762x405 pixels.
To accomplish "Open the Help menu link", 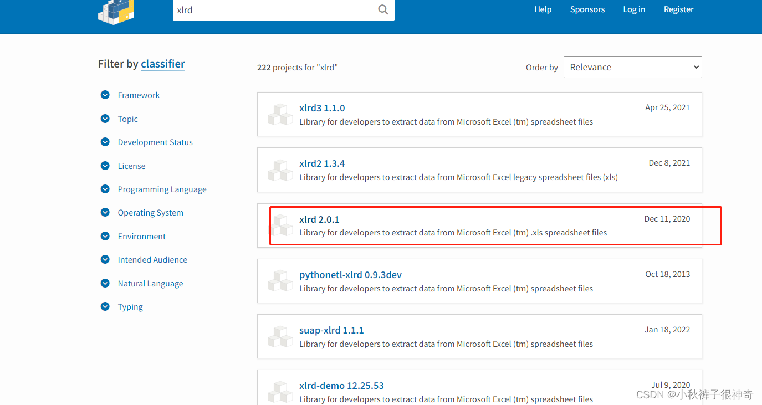I will coord(543,9).
